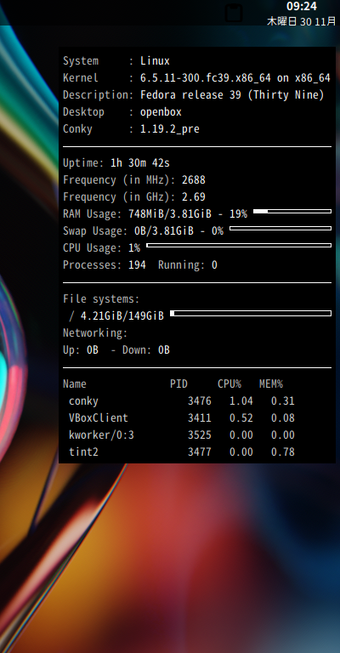340x653 pixels.
Task: Click the MEM% column header
Action: pyautogui.click(x=271, y=384)
